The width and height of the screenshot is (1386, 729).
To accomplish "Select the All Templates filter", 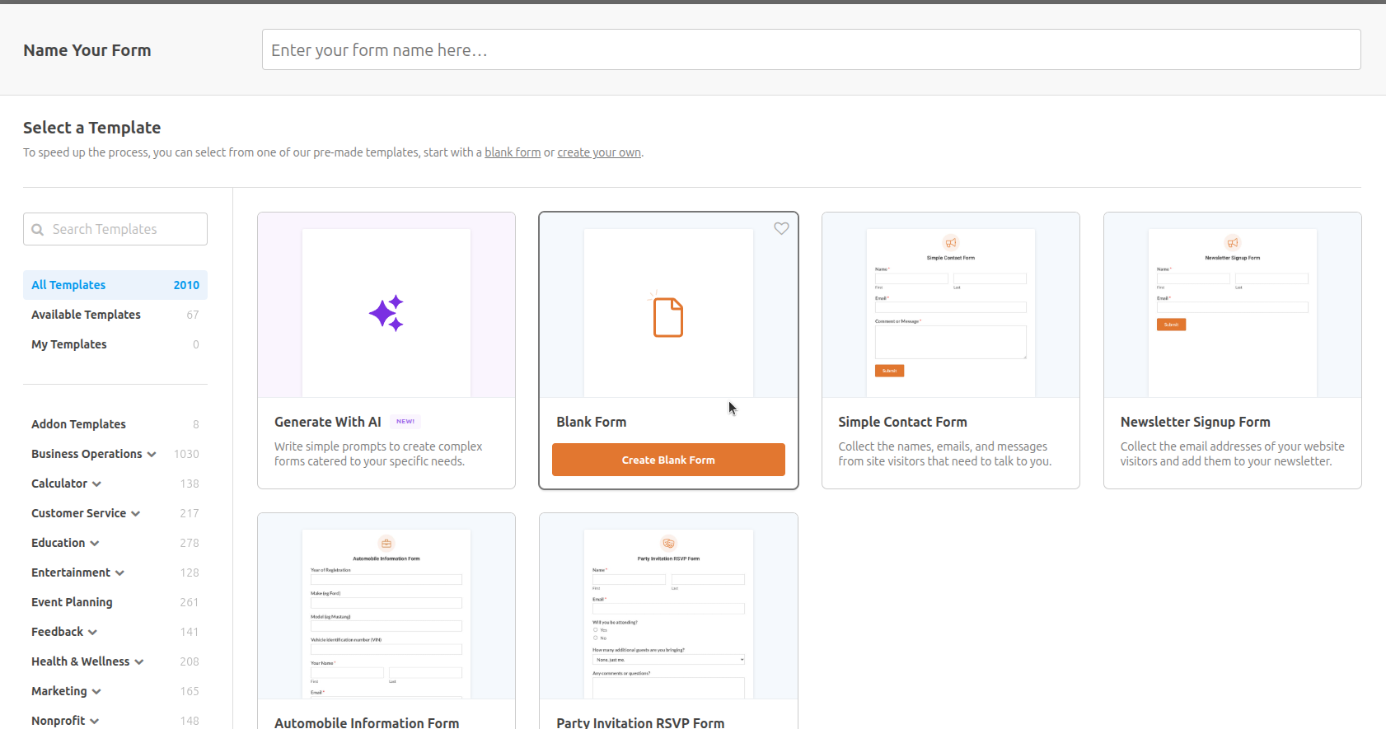I will pyautogui.click(x=68, y=285).
